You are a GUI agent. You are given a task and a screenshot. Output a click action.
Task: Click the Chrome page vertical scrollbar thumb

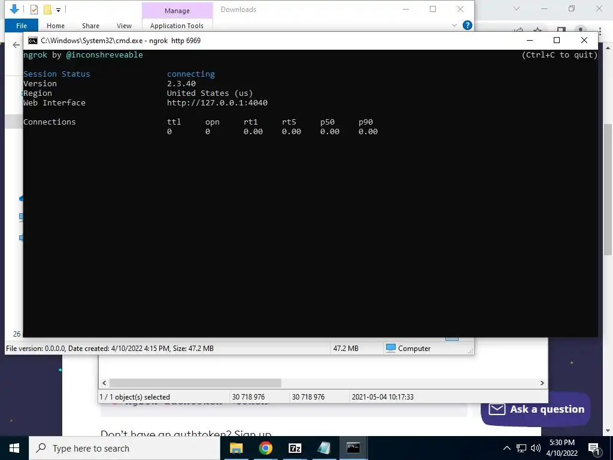coord(608,189)
